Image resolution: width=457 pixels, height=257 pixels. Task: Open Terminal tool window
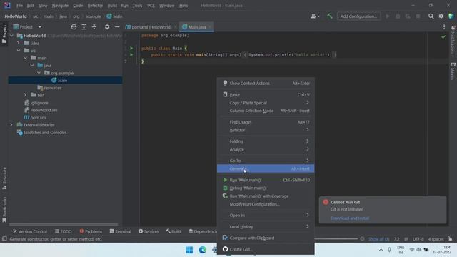(121, 231)
